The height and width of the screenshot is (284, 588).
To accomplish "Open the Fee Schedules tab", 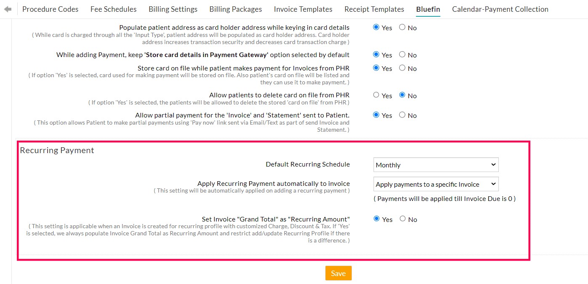I will [113, 9].
